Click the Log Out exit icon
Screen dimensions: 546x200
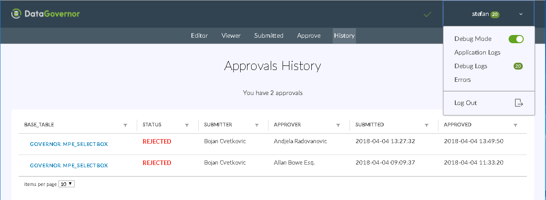[x=519, y=103]
